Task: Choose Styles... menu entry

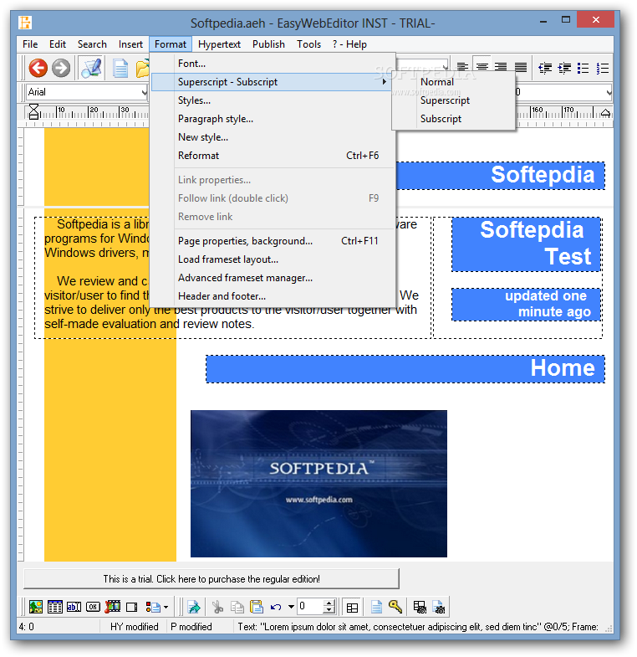Action: click(273, 100)
